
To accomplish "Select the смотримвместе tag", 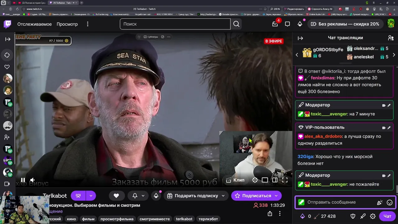I will [x=155, y=219].
